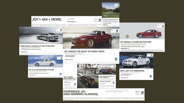Click the BMW logo on the 0% emissions ad
The height and width of the screenshot is (103, 184).
152,55
